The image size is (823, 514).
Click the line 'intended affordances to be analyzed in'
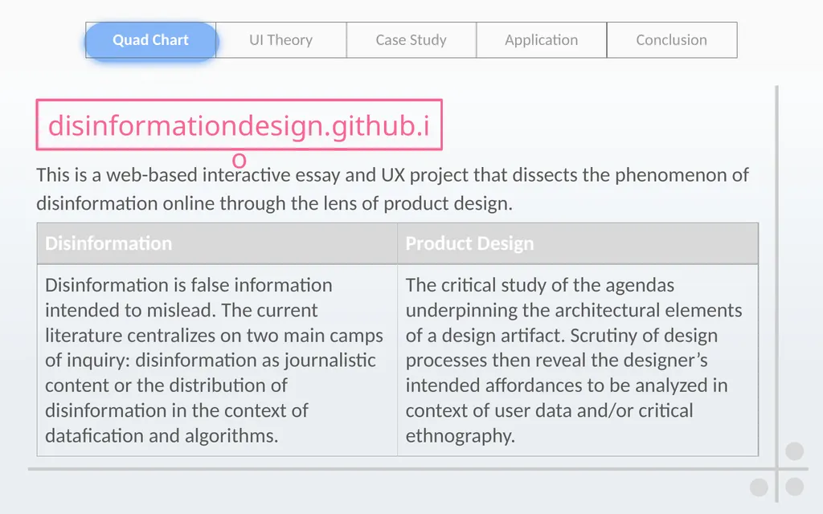(567, 385)
